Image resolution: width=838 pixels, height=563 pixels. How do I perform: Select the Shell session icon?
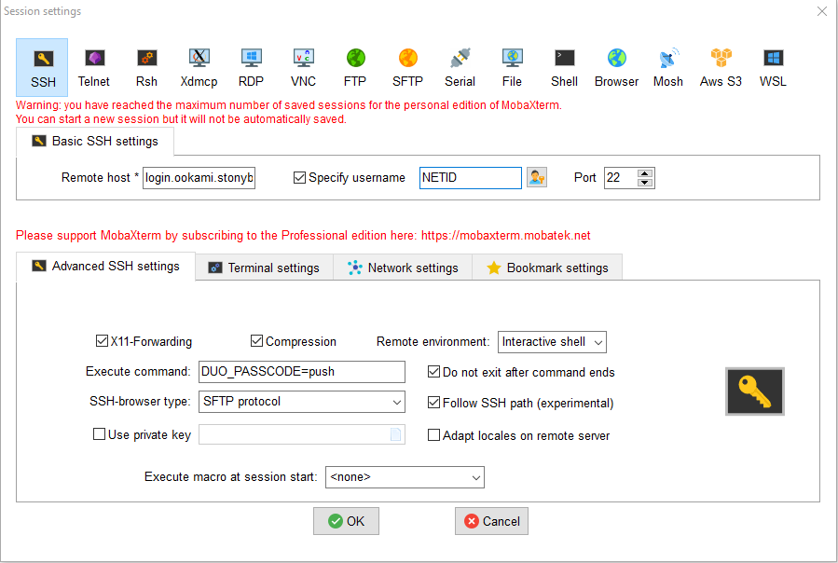coord(564,67)
